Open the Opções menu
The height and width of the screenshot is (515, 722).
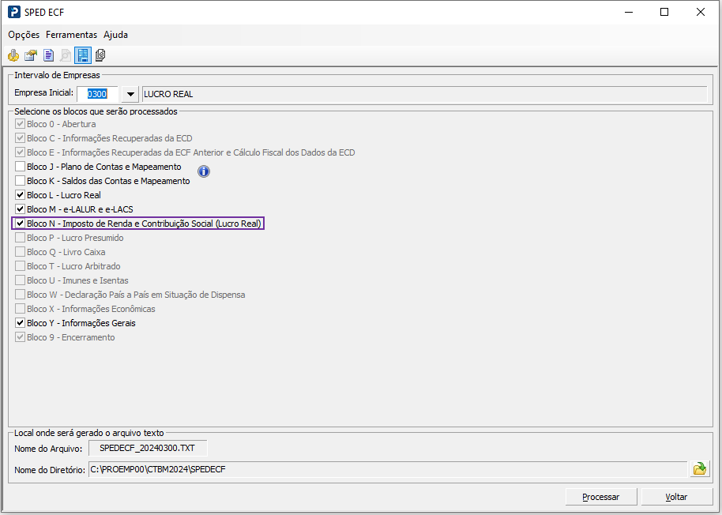[24, 35]
